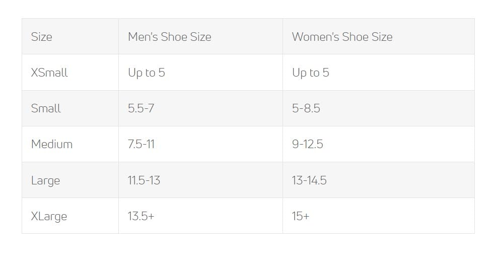Click the Size column header
Screen dimensions: 496x262
42,37
